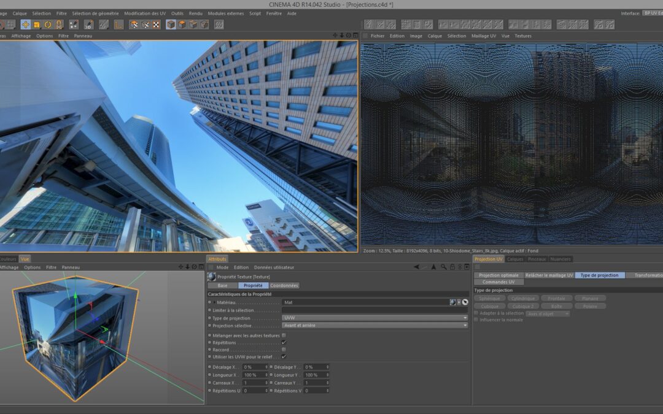Screen dimensions: 663x414
Task: Enable Mélanger avec les autres textures checkbox
Action: pos(284,335)
